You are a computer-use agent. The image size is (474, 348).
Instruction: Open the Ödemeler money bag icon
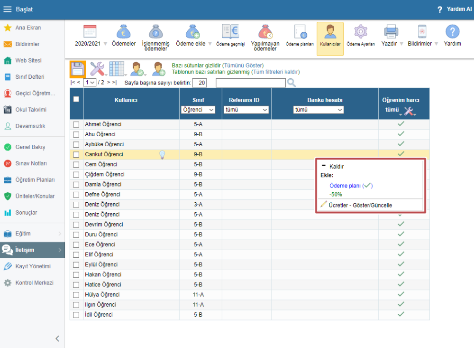coord(123,32)
